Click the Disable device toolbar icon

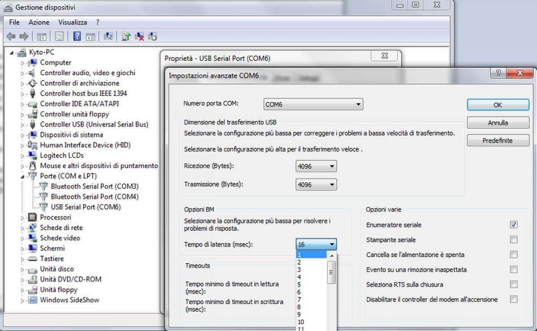(153, 36)
